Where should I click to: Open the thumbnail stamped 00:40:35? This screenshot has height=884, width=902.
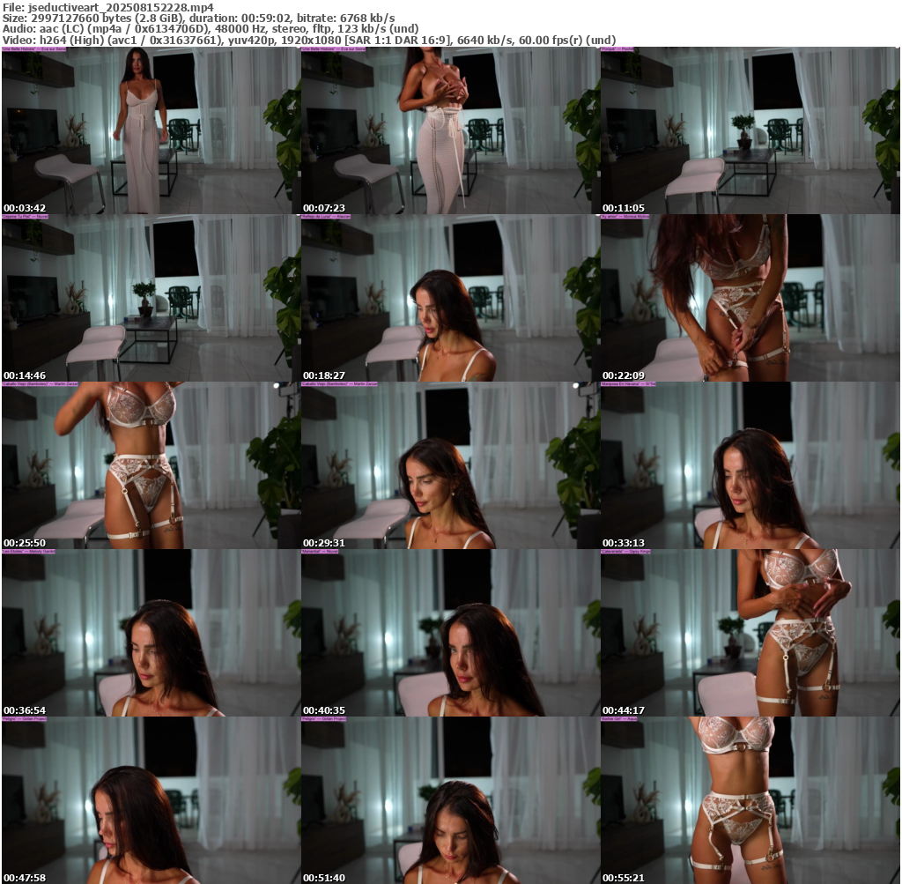pyautogui.click(x=450, y=633)
